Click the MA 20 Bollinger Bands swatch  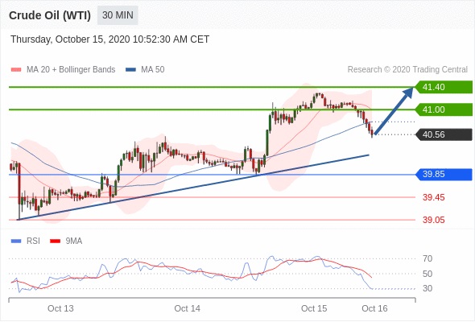[x=16, y=70]
